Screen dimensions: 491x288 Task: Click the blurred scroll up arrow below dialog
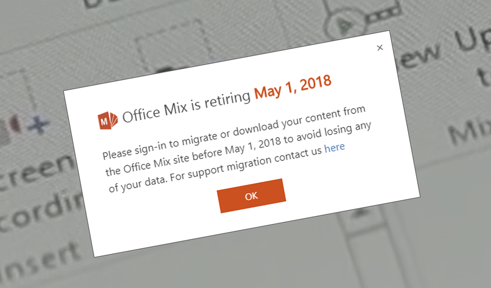(x=361, y=214)
